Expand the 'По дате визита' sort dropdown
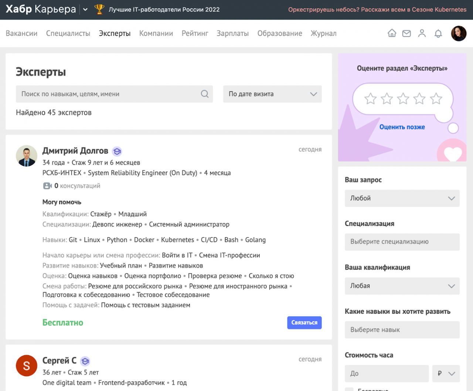This screenshot has width=473, height=391. point(272,94)
